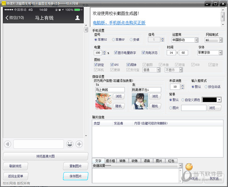Image resolution: width=228 pixels, height=187 pixels.
Task: Click 保存图片 button
Action: (76, 176)
